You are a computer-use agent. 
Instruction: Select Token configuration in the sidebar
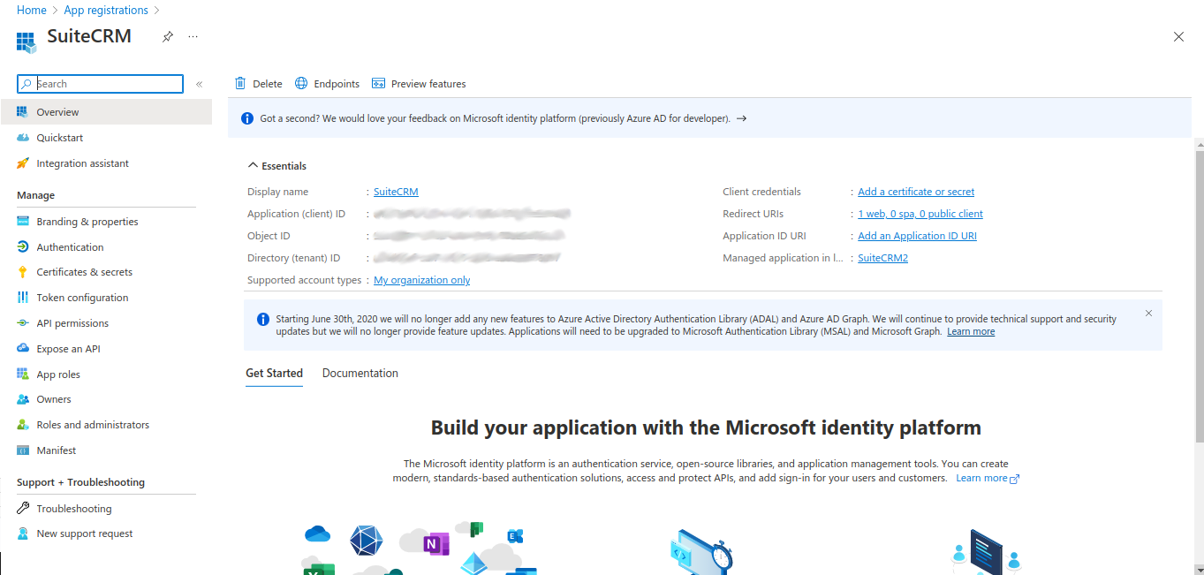point(82,297)
